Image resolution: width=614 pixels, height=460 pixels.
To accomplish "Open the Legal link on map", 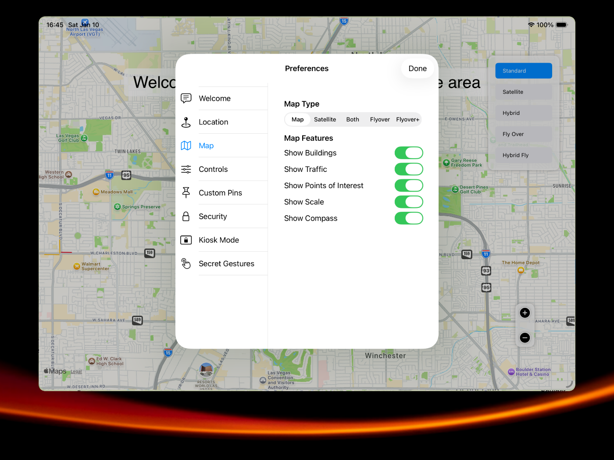I will (x=76, y=371).
